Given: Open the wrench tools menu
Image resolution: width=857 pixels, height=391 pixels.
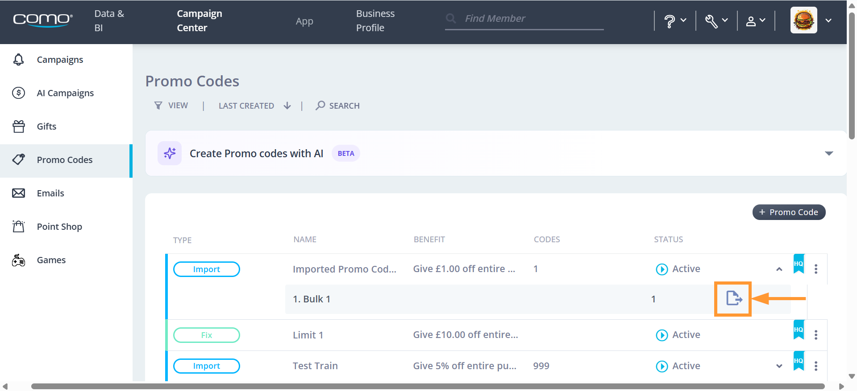Looking at the screenshot, I should coord(716,20).
